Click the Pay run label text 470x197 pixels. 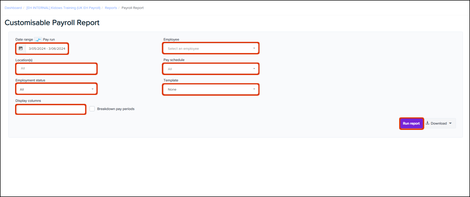(49, 40)
